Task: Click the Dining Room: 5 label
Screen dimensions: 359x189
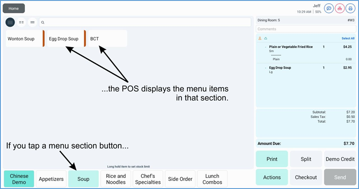Action: pos(269,20)
